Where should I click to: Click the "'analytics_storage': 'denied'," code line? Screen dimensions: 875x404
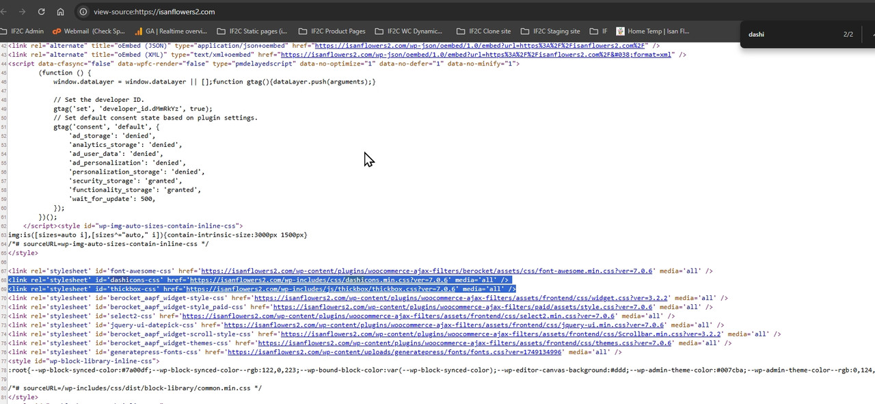click(125, 145)
